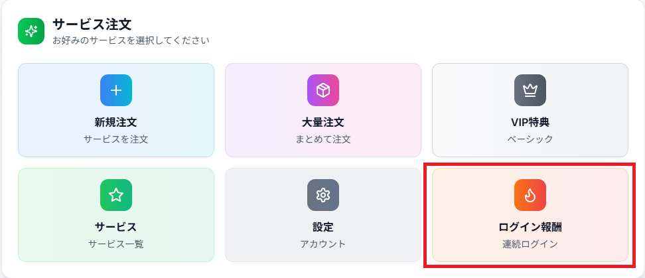Open the VIP特典 title label
This screenshot has width=645, height=278.
[x=530, y=123]
